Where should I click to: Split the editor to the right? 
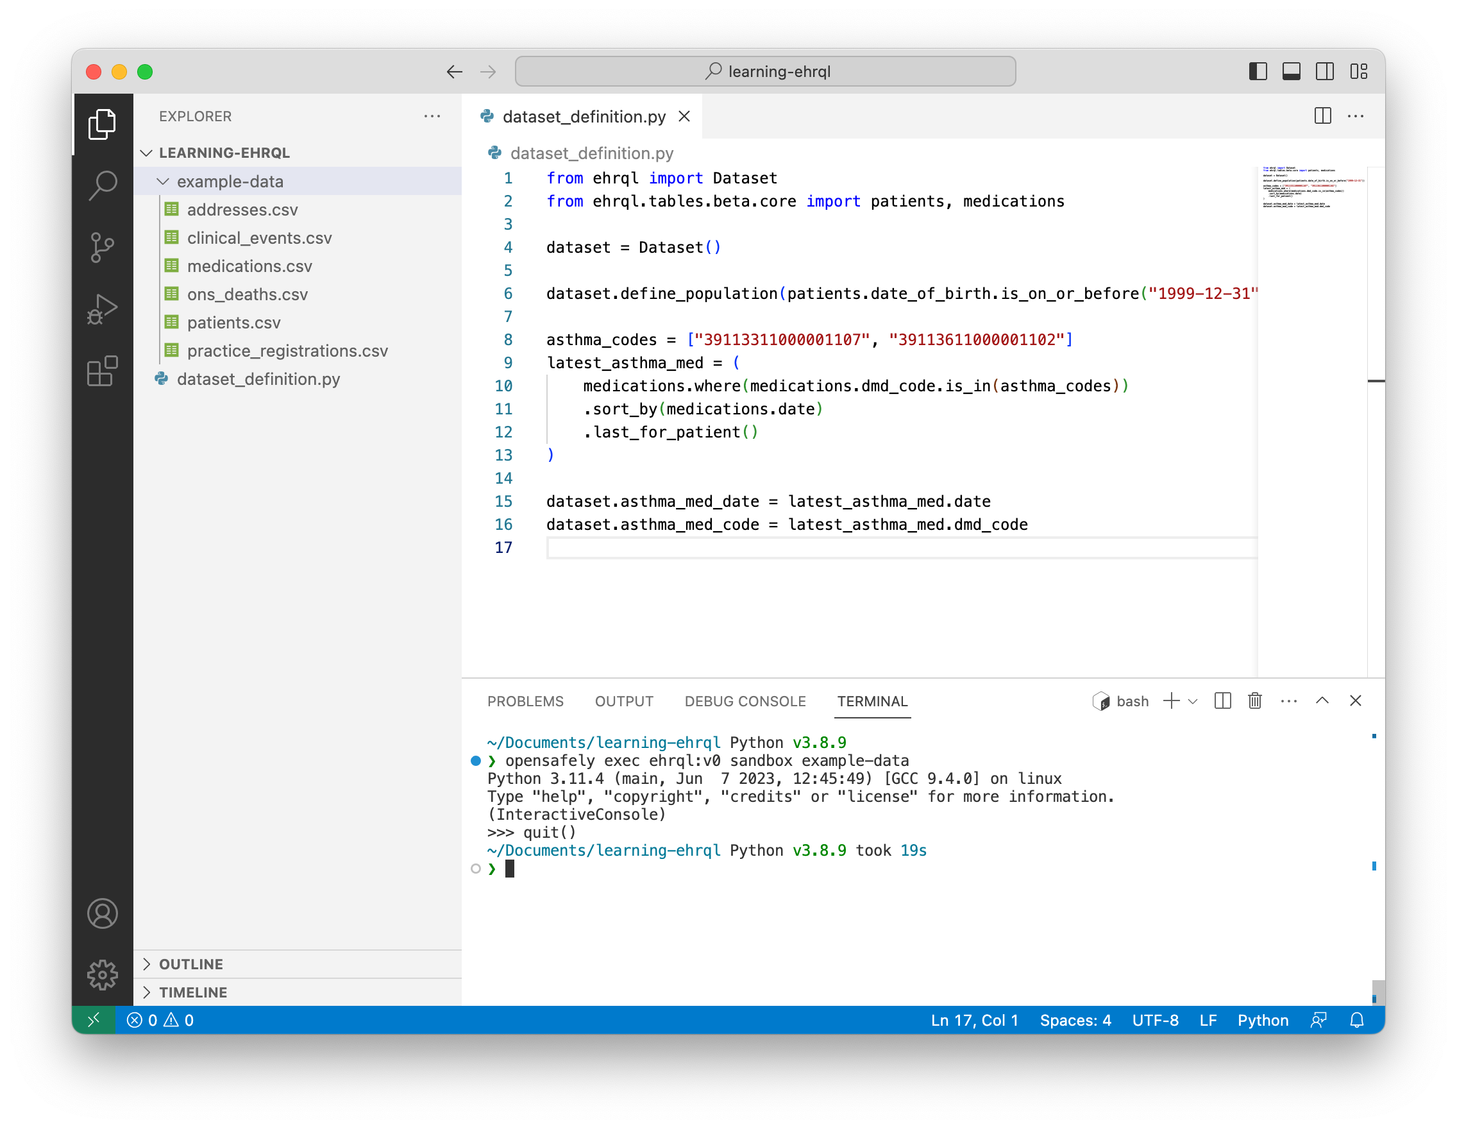(1322, 116)
